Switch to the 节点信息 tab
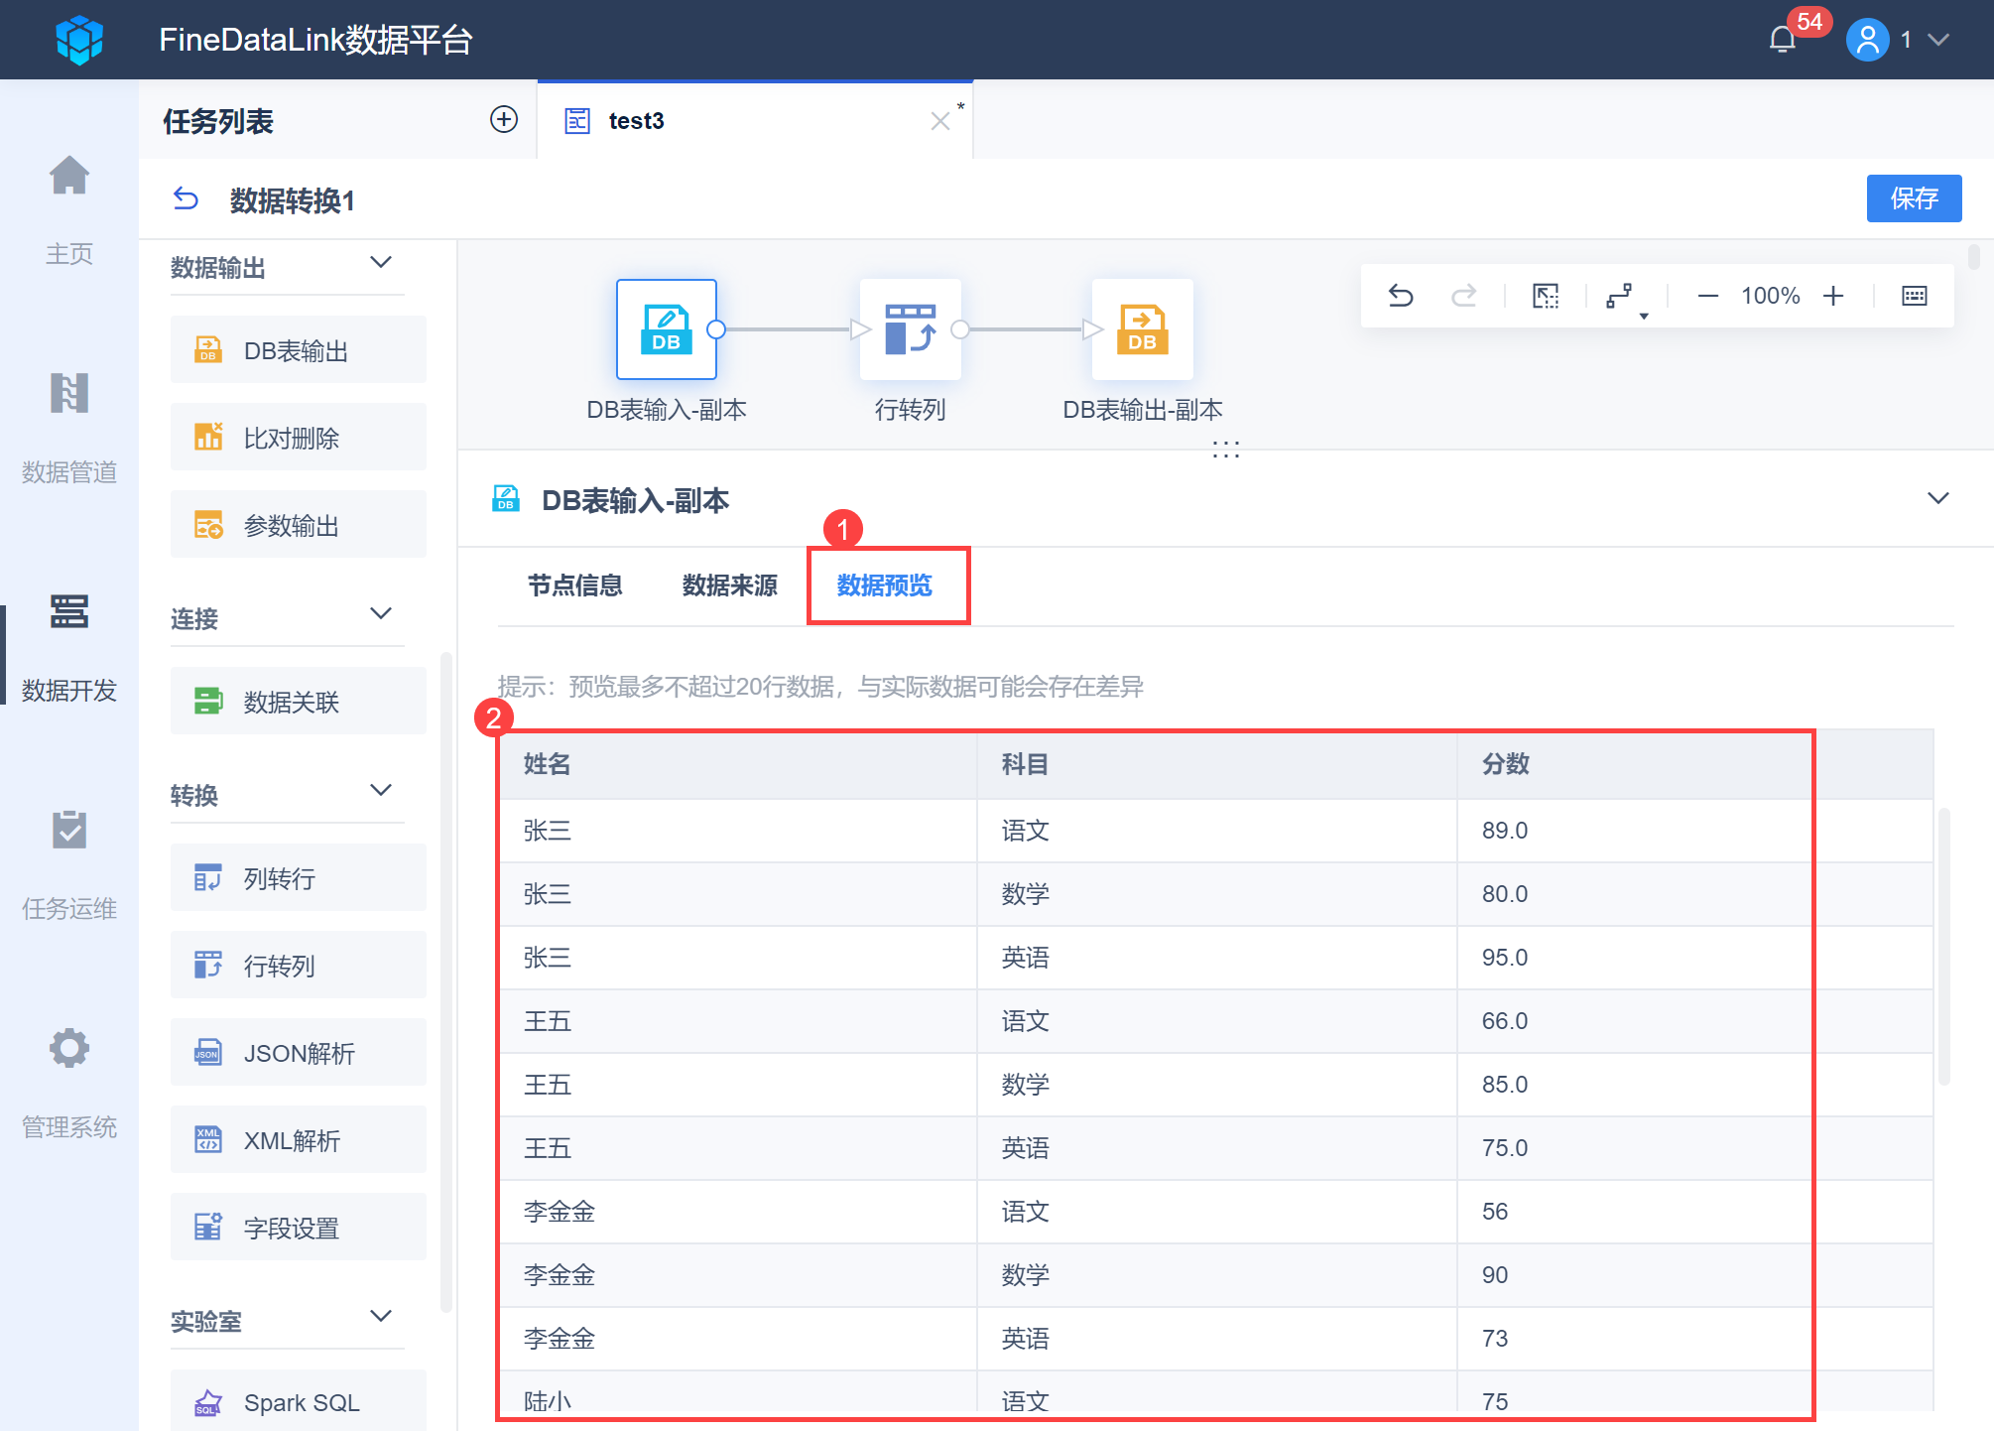 pyautogui.click(x=575, y=585)
